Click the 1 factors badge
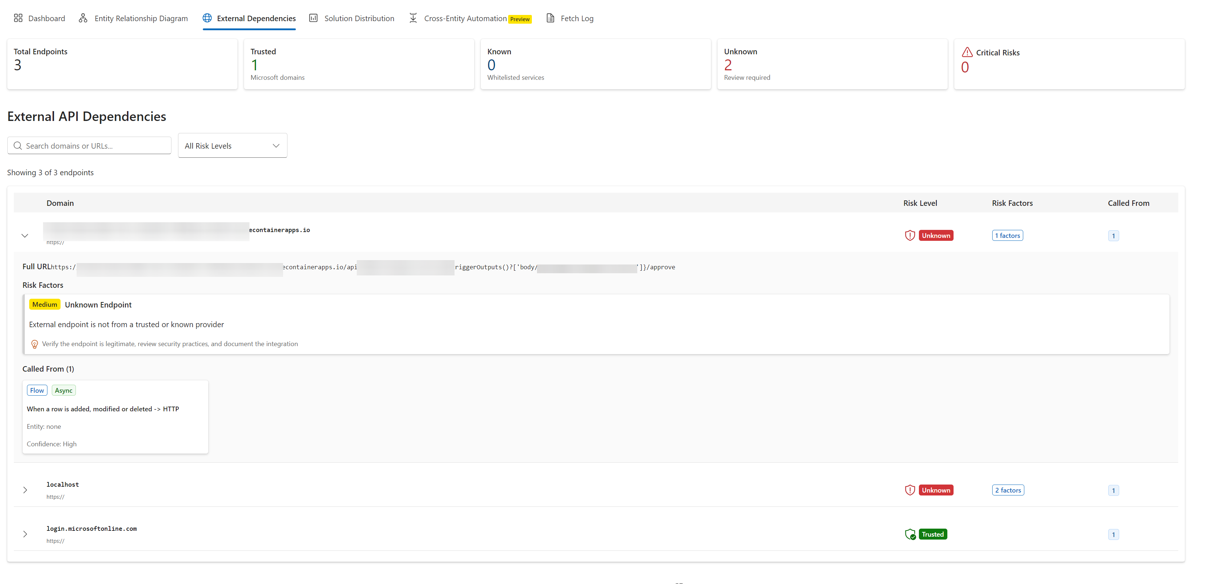 pyautogui.click(x=1008, y=235)
